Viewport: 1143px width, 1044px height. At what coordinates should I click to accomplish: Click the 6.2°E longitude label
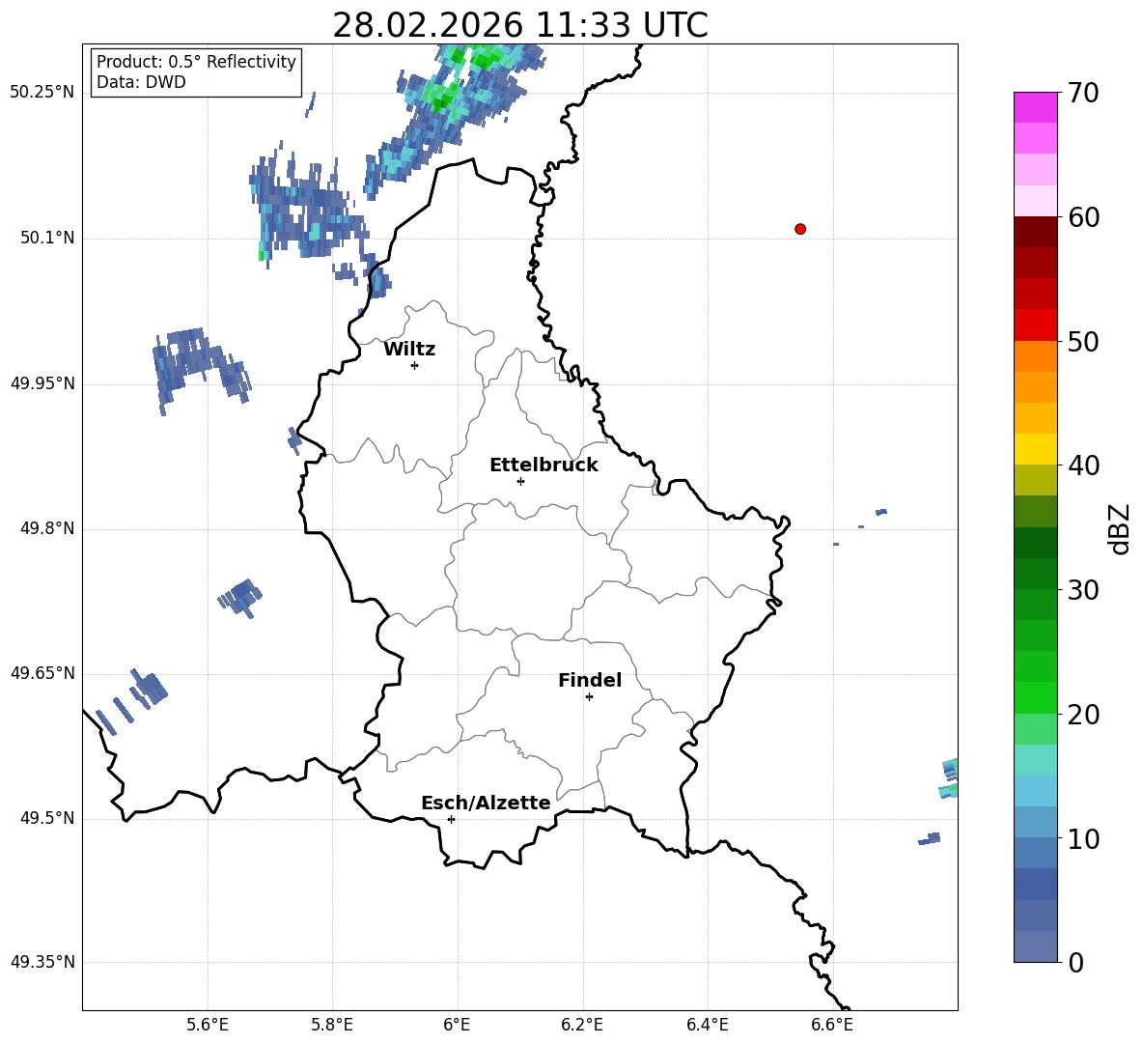pos(582,1025)
